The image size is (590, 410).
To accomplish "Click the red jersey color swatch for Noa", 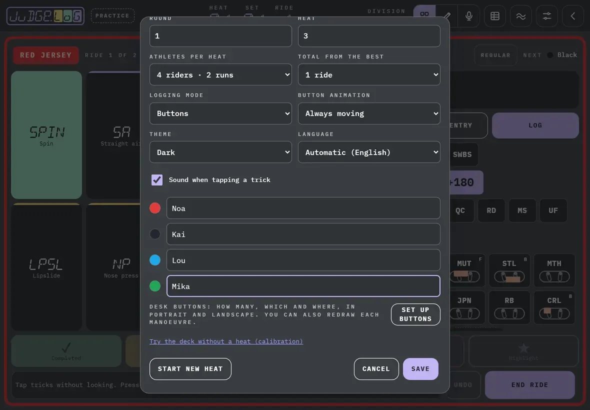I will pyautogui.click(x=155, y=208).
